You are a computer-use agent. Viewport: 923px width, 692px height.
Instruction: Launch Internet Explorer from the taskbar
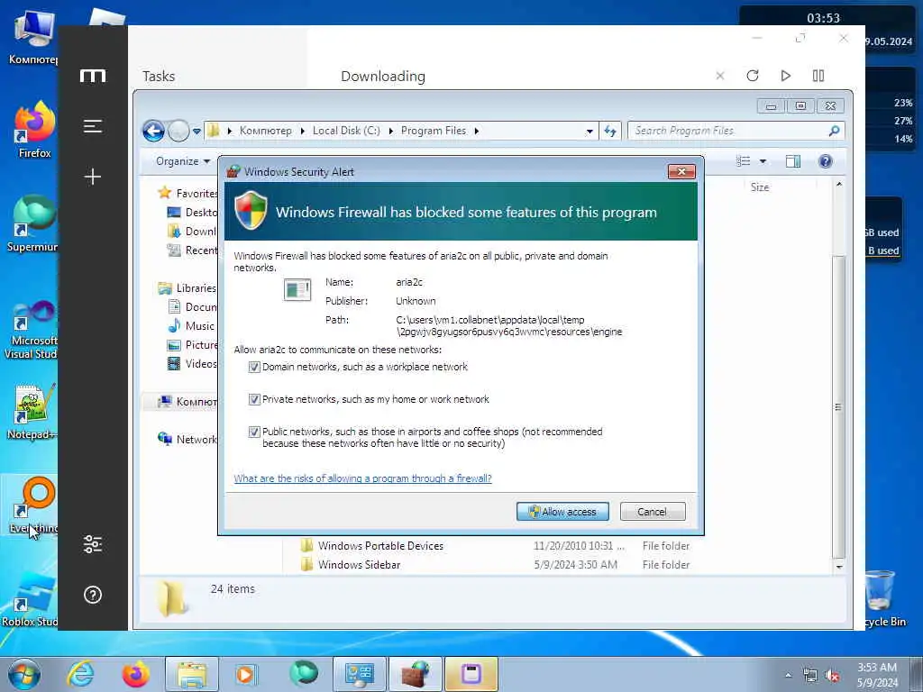click(80, 674)
